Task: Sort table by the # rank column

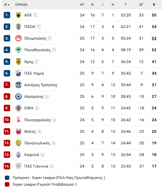Action: [x=7, y=5]
